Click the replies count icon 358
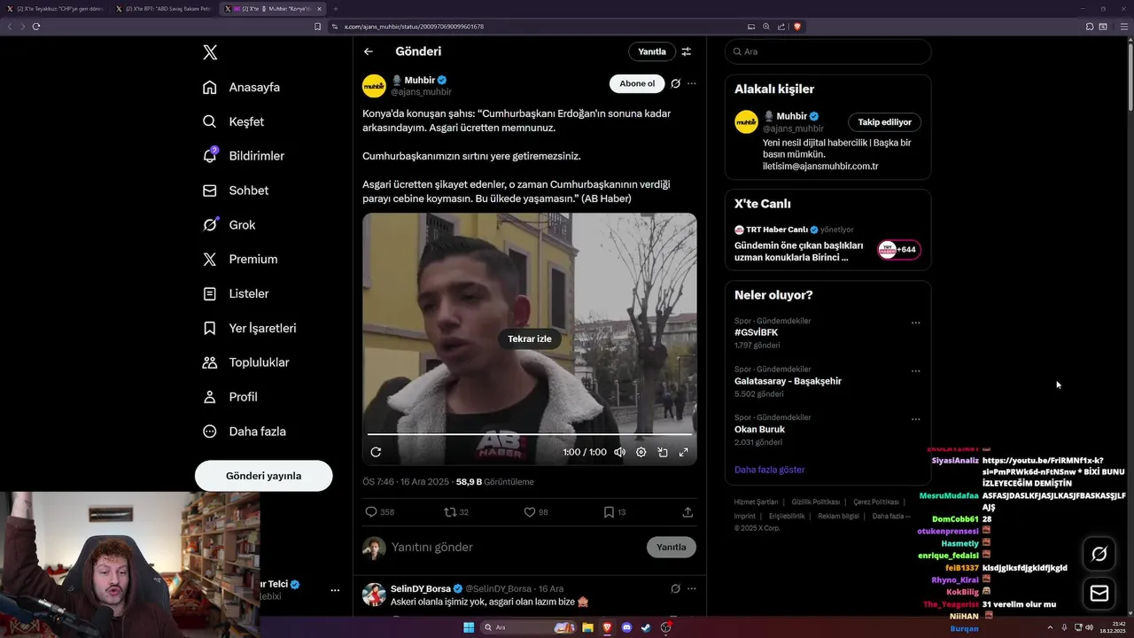 [x=379, y=512]
